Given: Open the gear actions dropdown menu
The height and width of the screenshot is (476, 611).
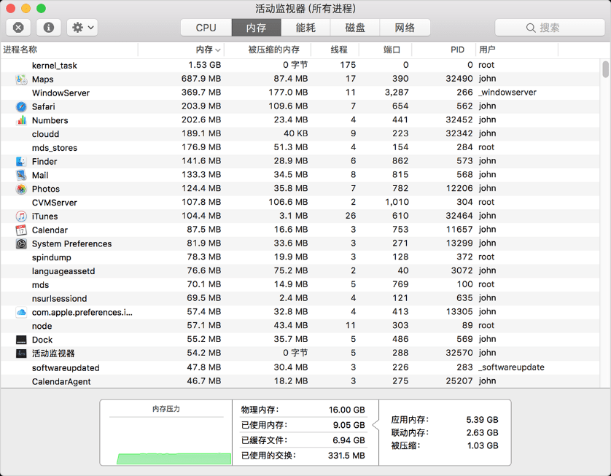Looking at the screenshot, I should [x=82, y=27].
